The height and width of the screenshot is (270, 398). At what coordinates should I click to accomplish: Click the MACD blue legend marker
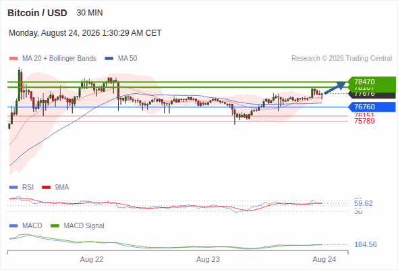(13, 226)
